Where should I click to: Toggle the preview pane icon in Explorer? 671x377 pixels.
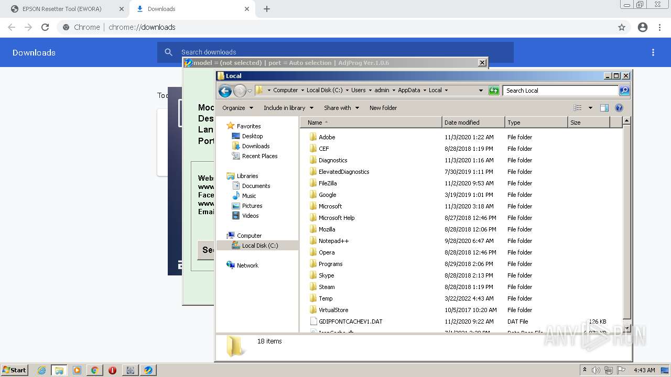(x=604, y=108)
